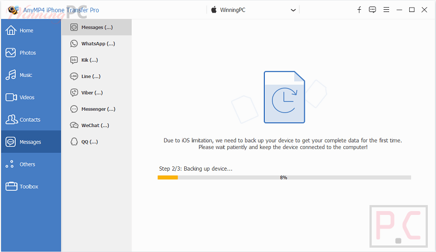Click the WeChat icon
Image resolution: width=436 pixels, height=252 pixels.
pyautogui.click(x=74, y=125)
